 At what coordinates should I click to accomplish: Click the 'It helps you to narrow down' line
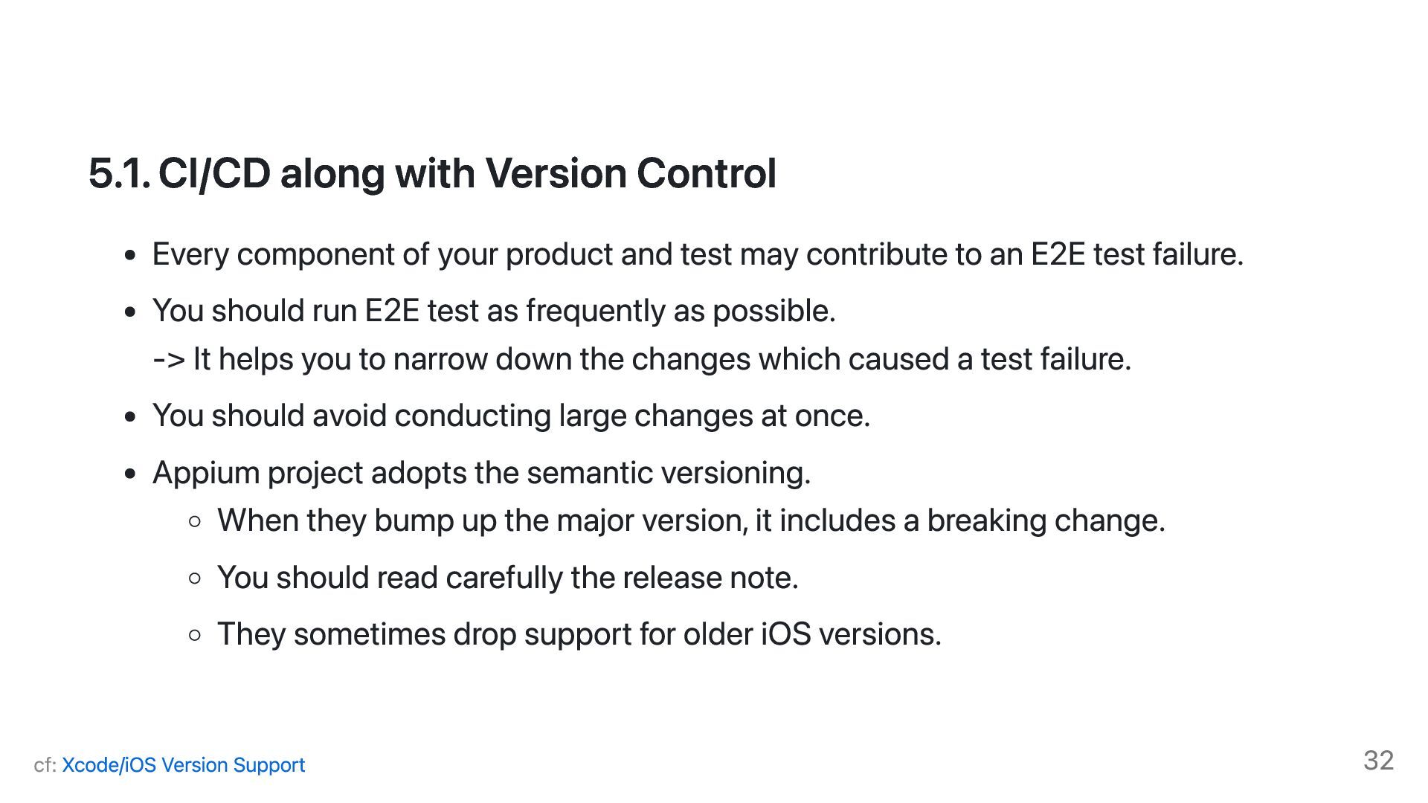[641, 359]
